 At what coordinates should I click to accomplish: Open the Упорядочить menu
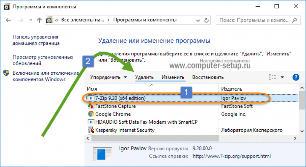108,77
